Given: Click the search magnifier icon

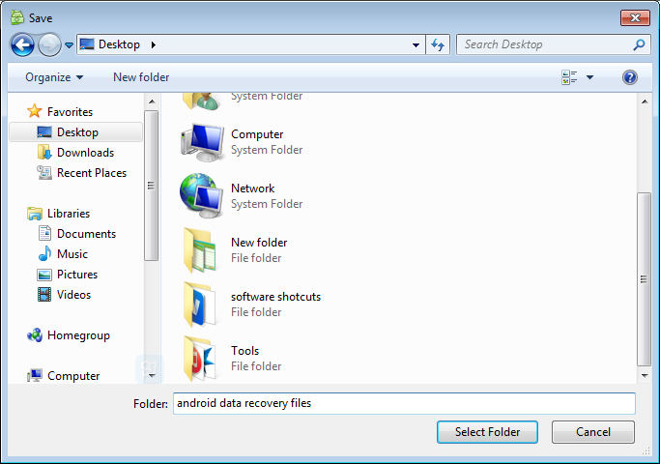Looking at the screenshot, I should tap(638, 44).
